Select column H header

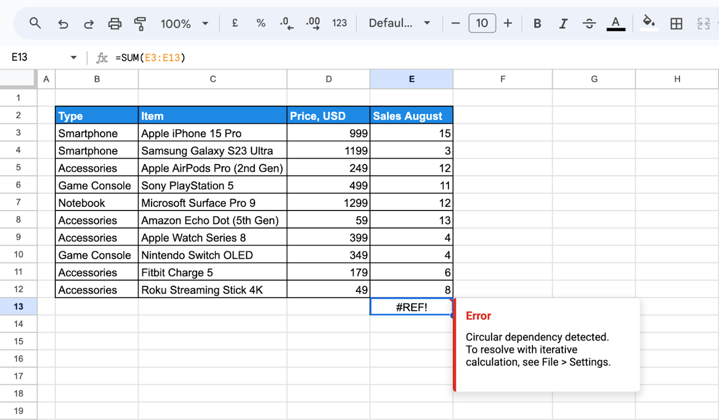coord(677,79)
